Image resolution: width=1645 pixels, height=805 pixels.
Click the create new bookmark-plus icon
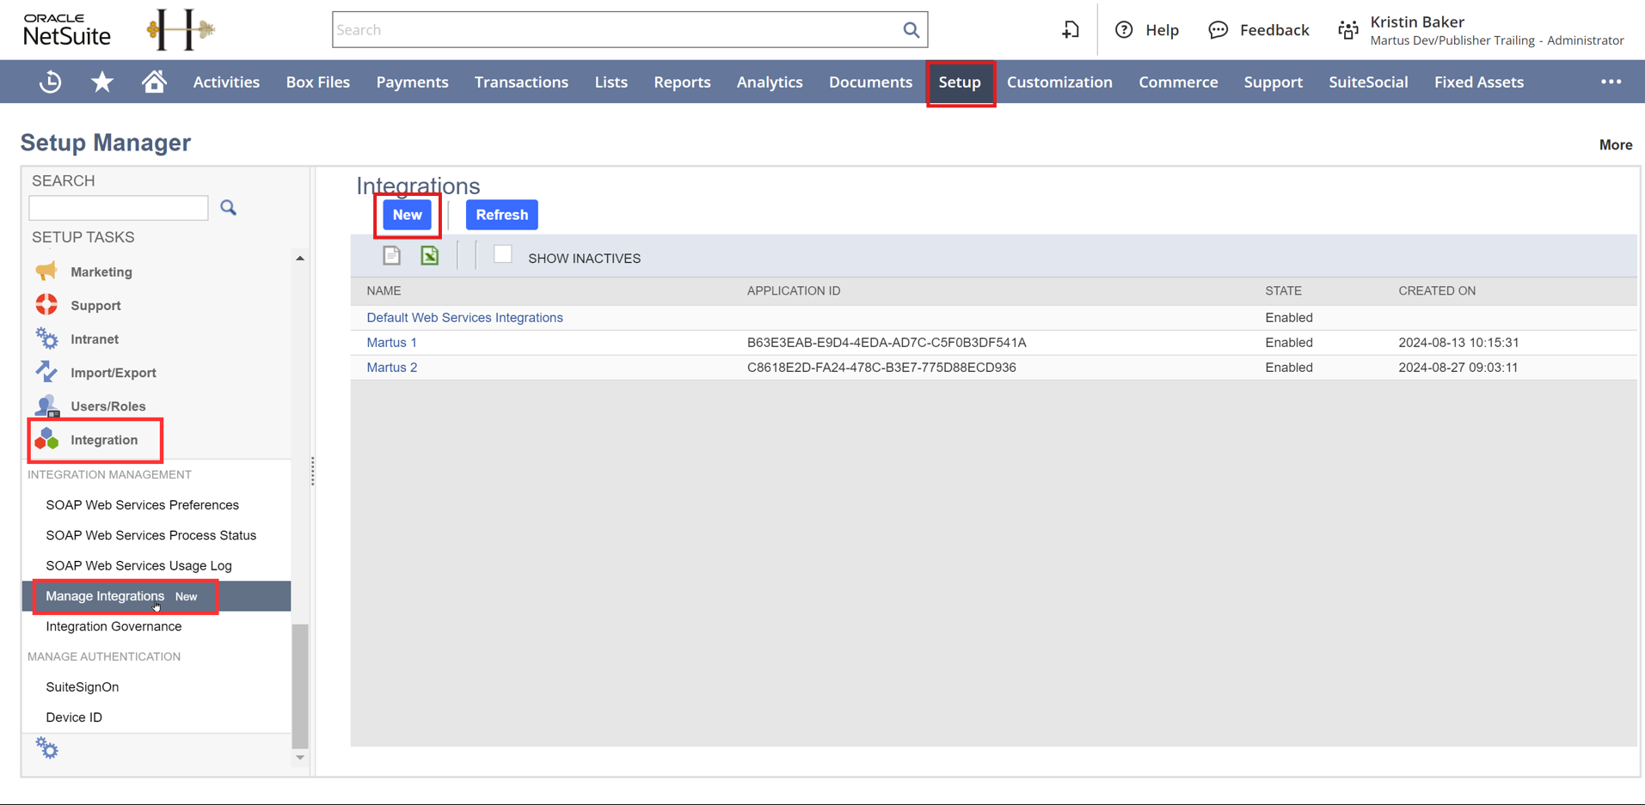[1071, 30]
